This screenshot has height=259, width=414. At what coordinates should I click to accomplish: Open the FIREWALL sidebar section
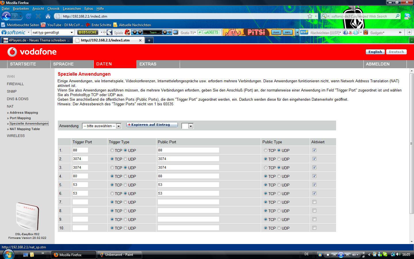click(15, 84)
